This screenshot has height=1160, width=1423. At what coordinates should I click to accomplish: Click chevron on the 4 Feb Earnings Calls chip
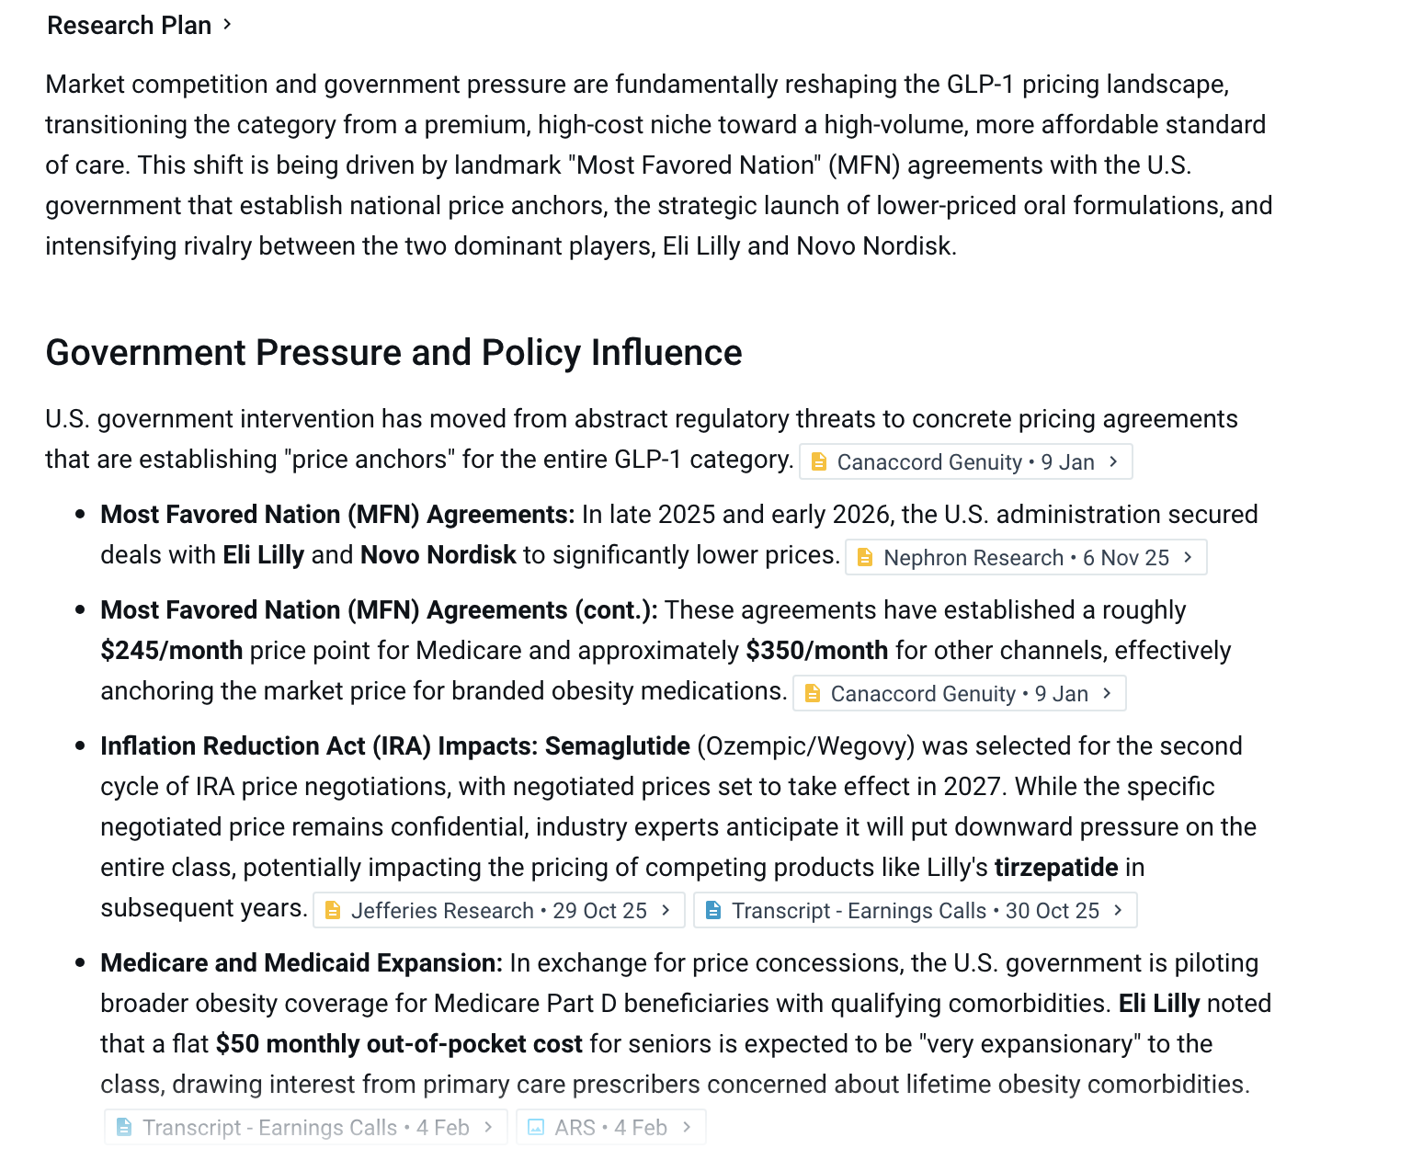(x=488, y=1127)
